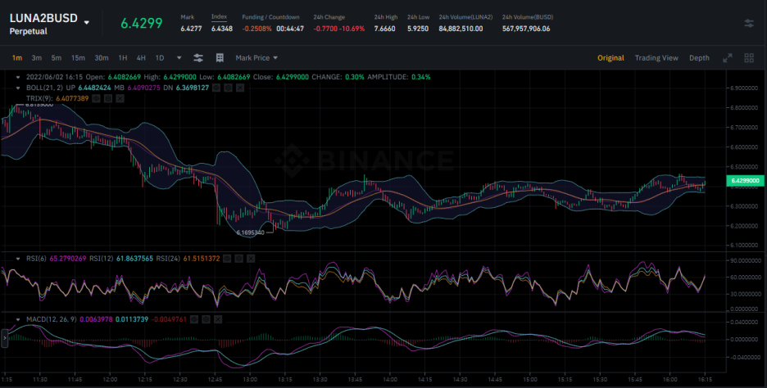Switch to Original chart view
This screenshot has height=388, width=767.
(x=610, y=57)
